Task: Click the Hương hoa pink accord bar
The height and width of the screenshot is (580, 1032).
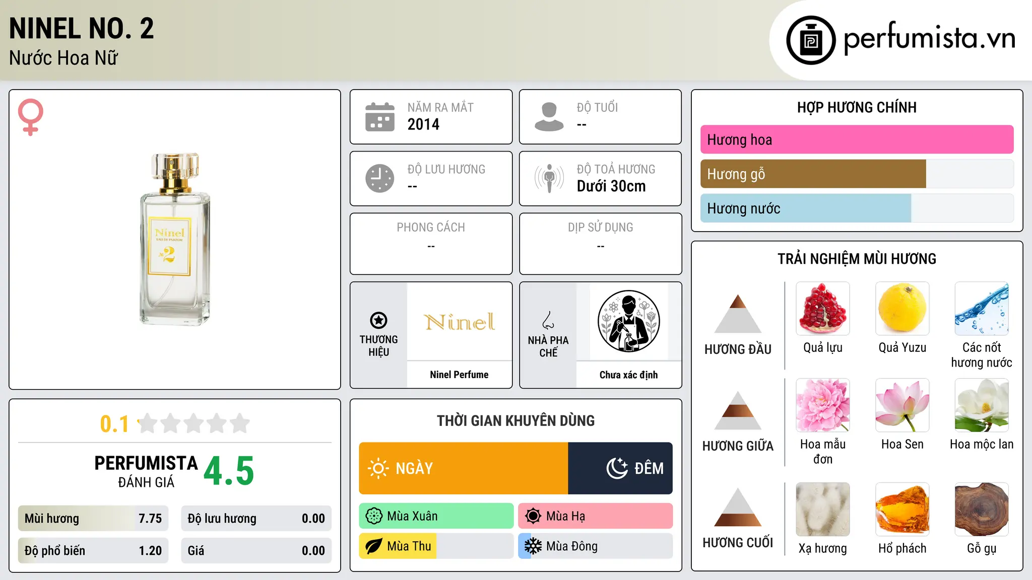Action: coord(857,139)
